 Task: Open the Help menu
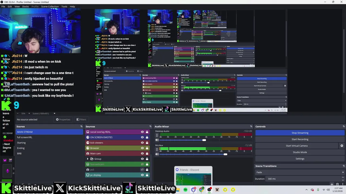[72, 6]
